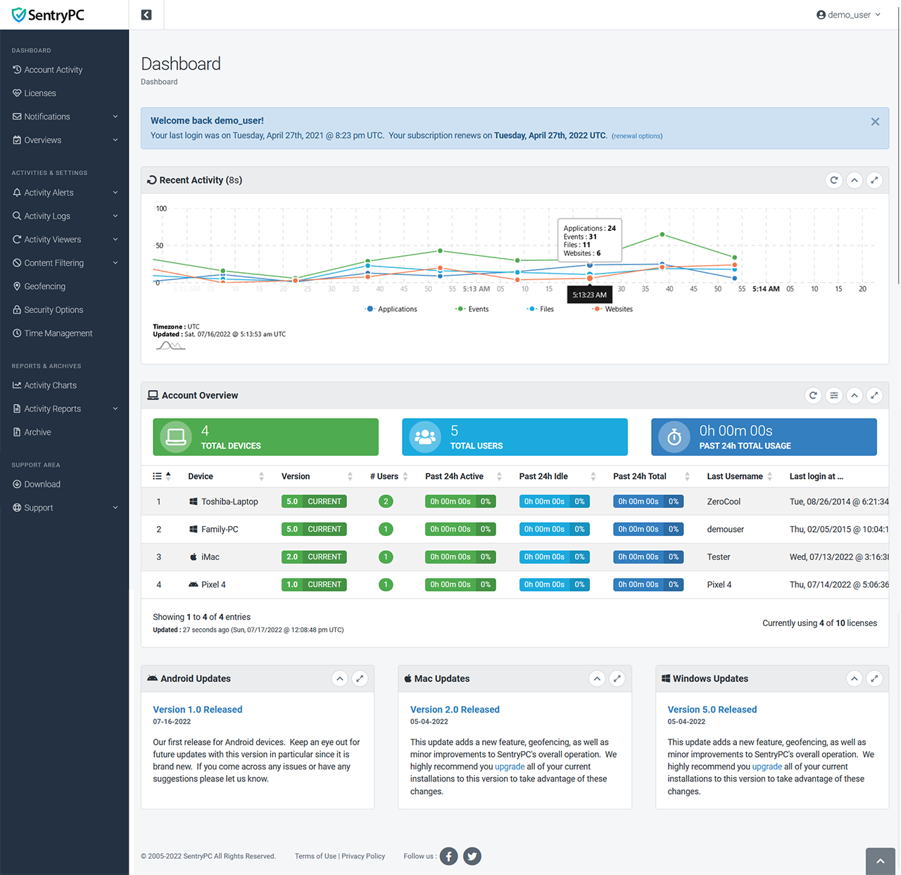The image size is (901, 875).
Task: Toggle Events series in chart legend
Action: 472,309
